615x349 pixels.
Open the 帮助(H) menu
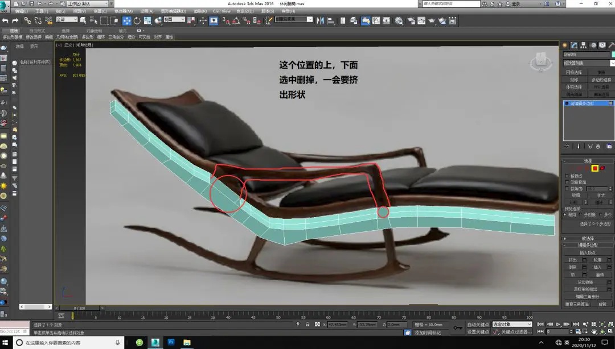[x=288, y=11]
